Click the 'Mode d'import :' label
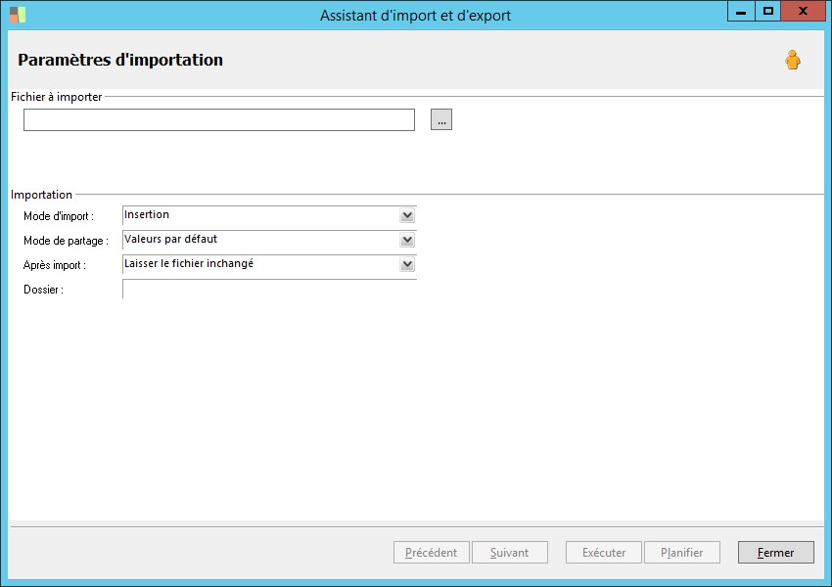 59,216
